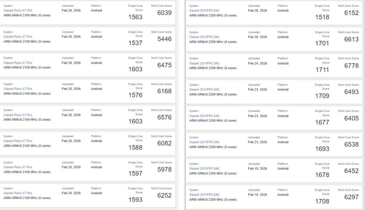Open Xiaomi 2511FPC34G result scoring 6778 multi-core
This screenshot has width=365, height=210.
click(204, 63)
